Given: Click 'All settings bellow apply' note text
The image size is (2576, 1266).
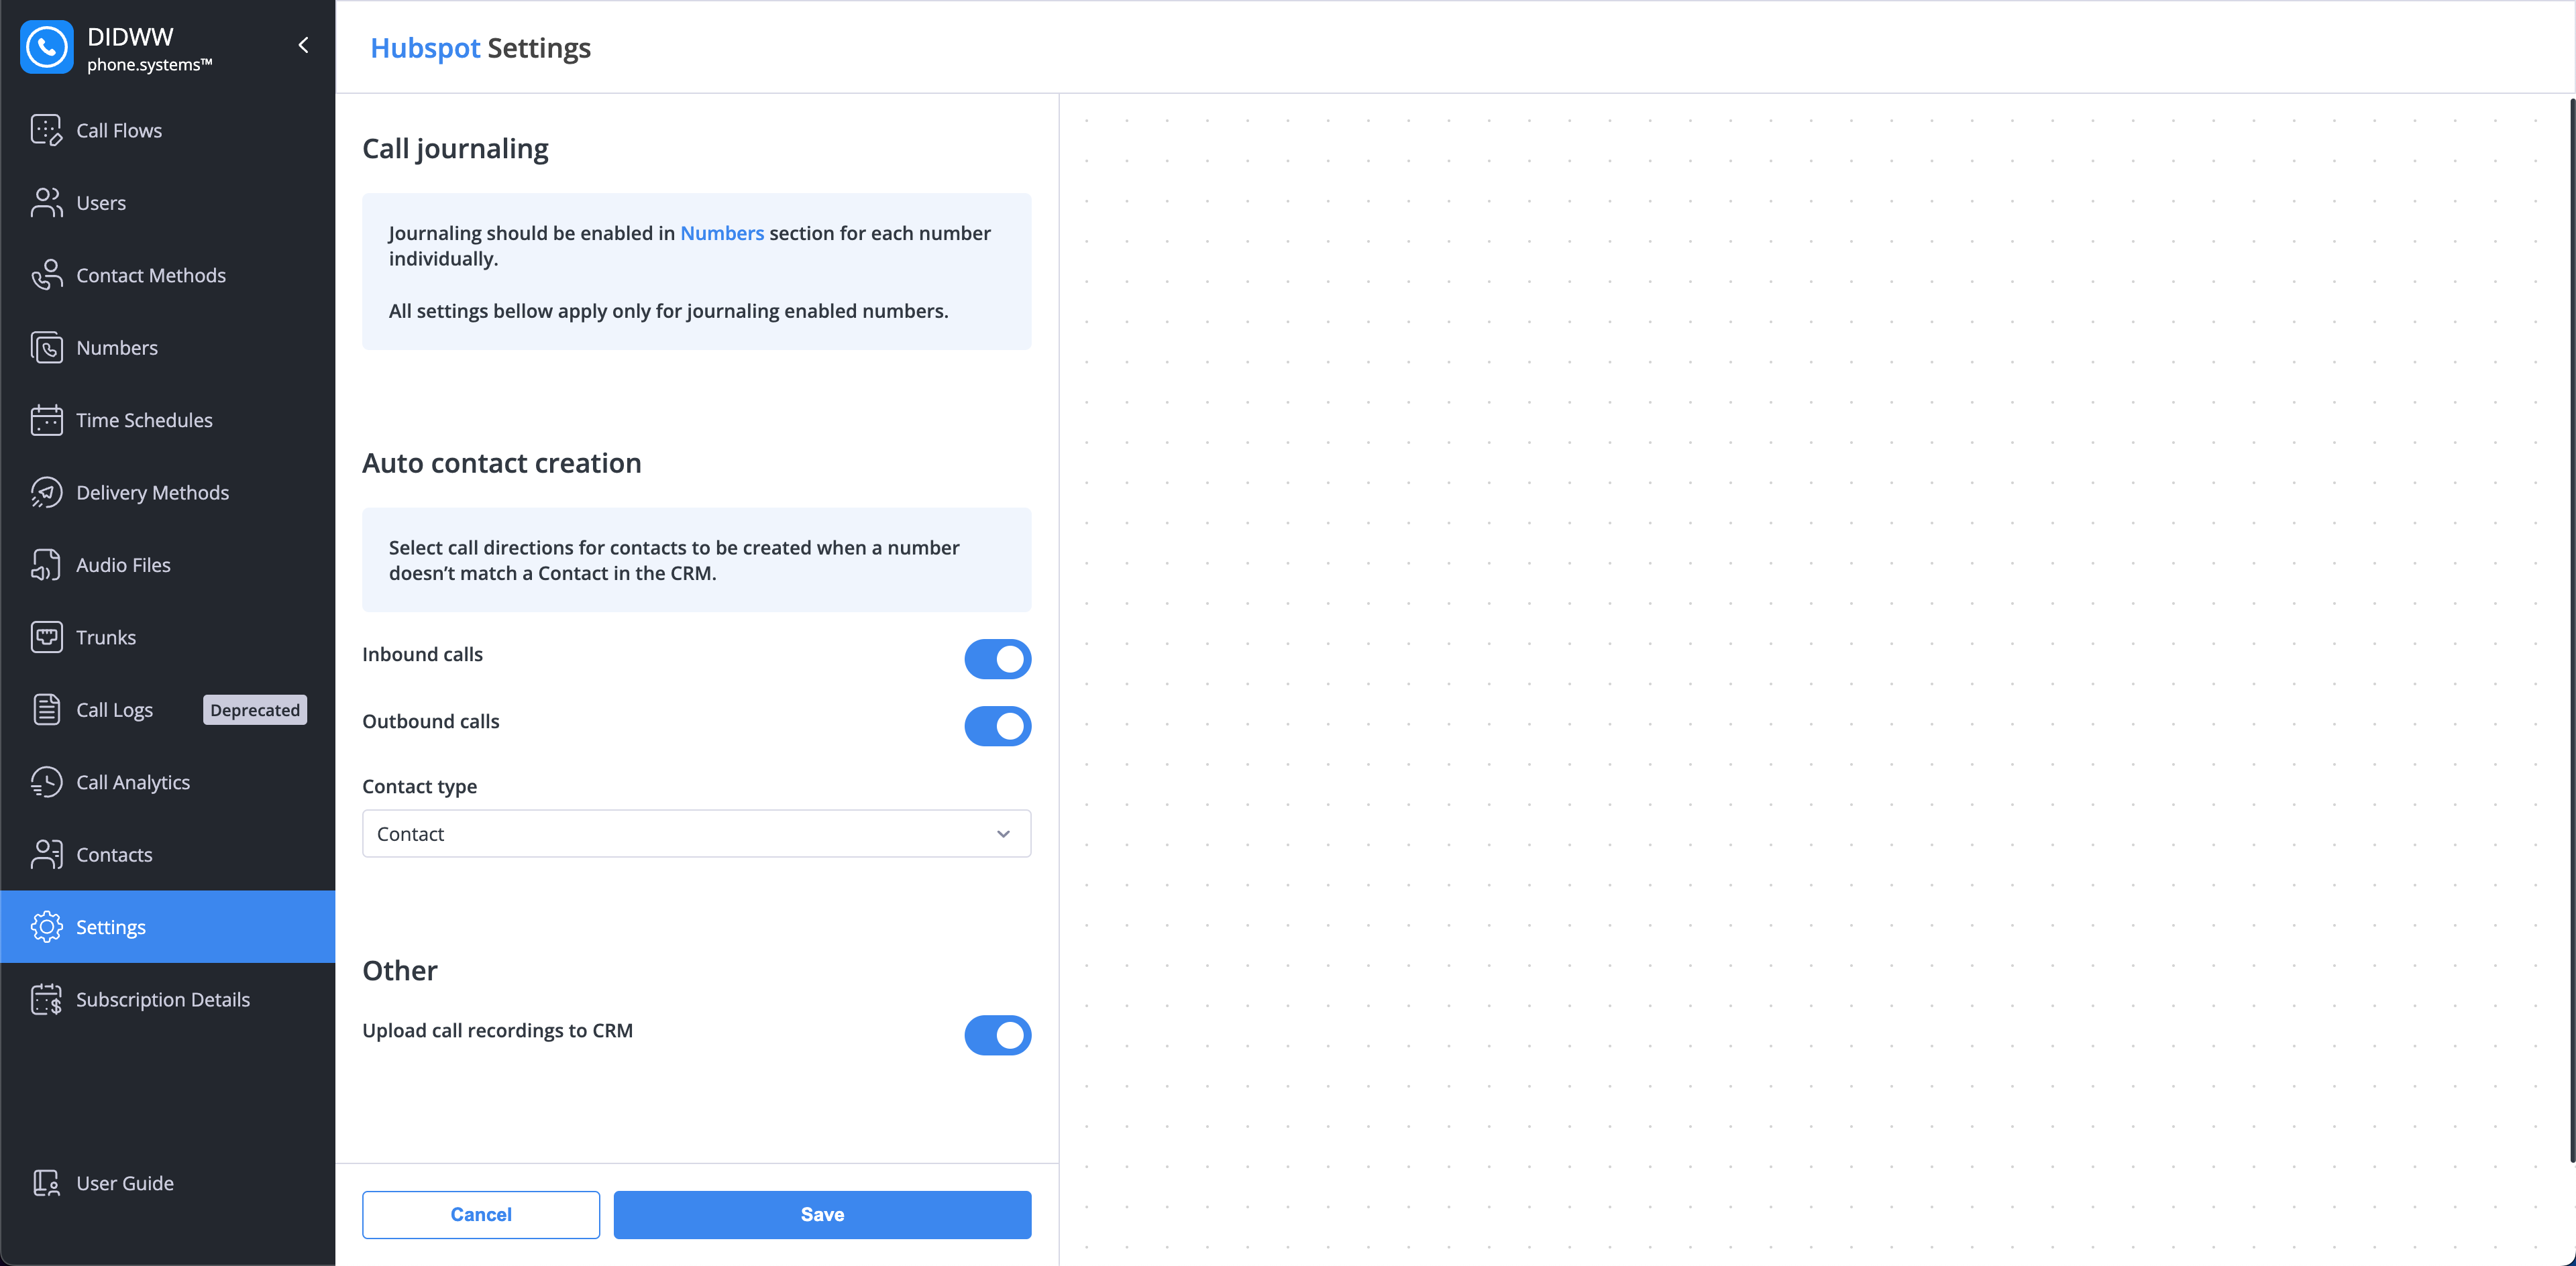Looking at the screenshot, I should (x=669, y=310).
